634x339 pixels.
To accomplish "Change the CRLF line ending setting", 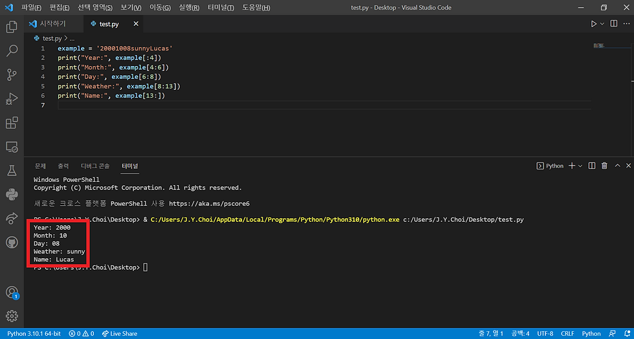I will click(x=567, y=334).
